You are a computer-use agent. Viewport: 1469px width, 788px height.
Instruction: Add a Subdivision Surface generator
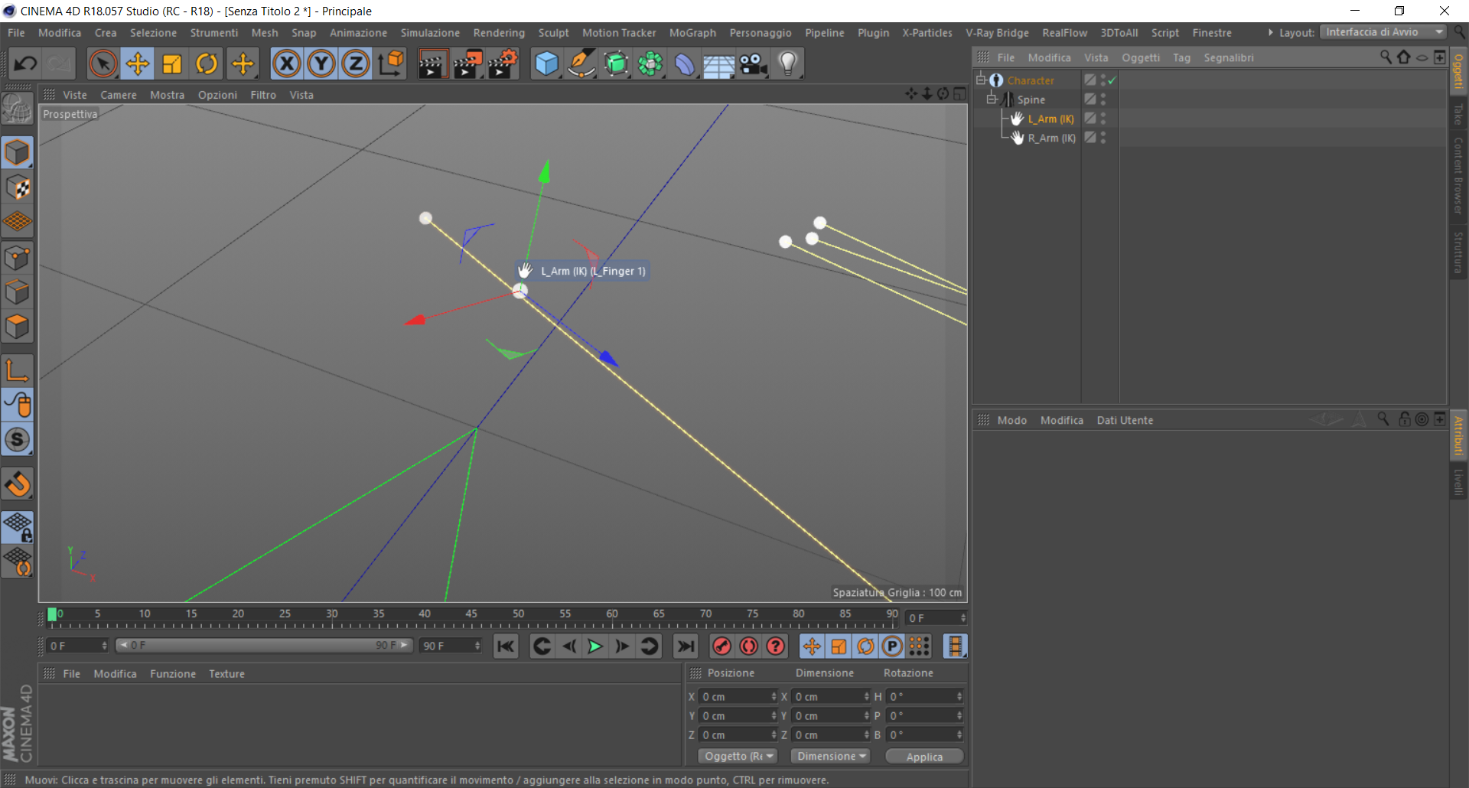click(616, 63)
